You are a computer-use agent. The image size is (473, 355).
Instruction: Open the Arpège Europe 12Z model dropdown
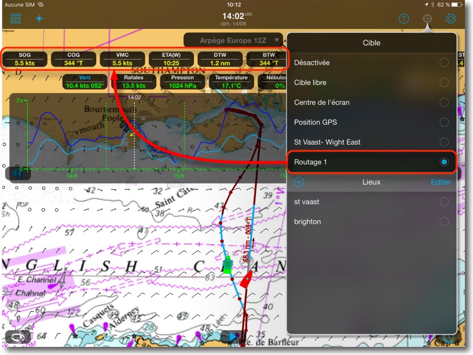click(233, 40)
